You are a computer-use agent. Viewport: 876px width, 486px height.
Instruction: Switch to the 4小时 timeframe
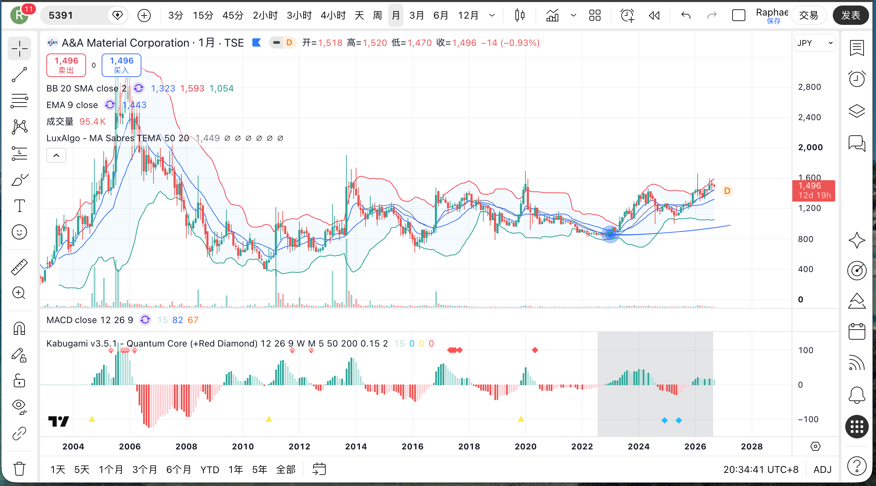tap(333, 15)
